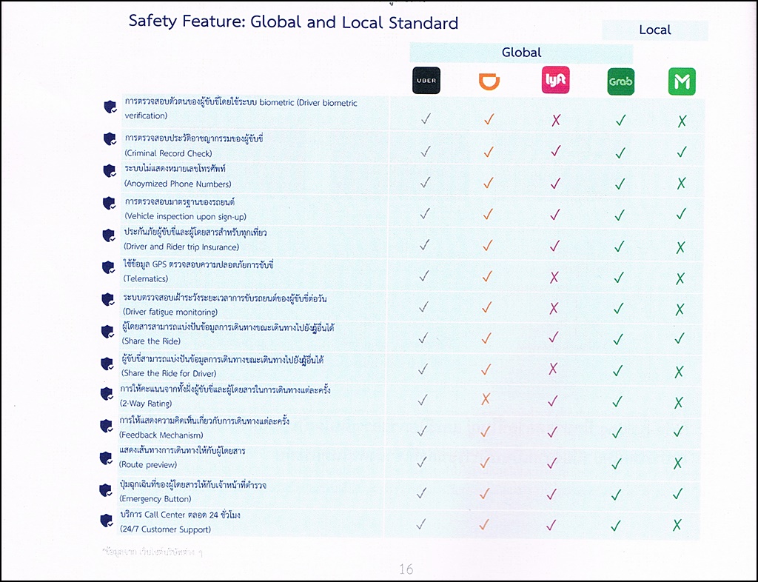Click Grab's green checkmark for 24/7 Customer Support
758x582 pixels.
615,525
